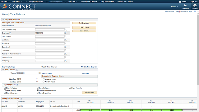Open the Start Time dropdown

tap(28, 79)
